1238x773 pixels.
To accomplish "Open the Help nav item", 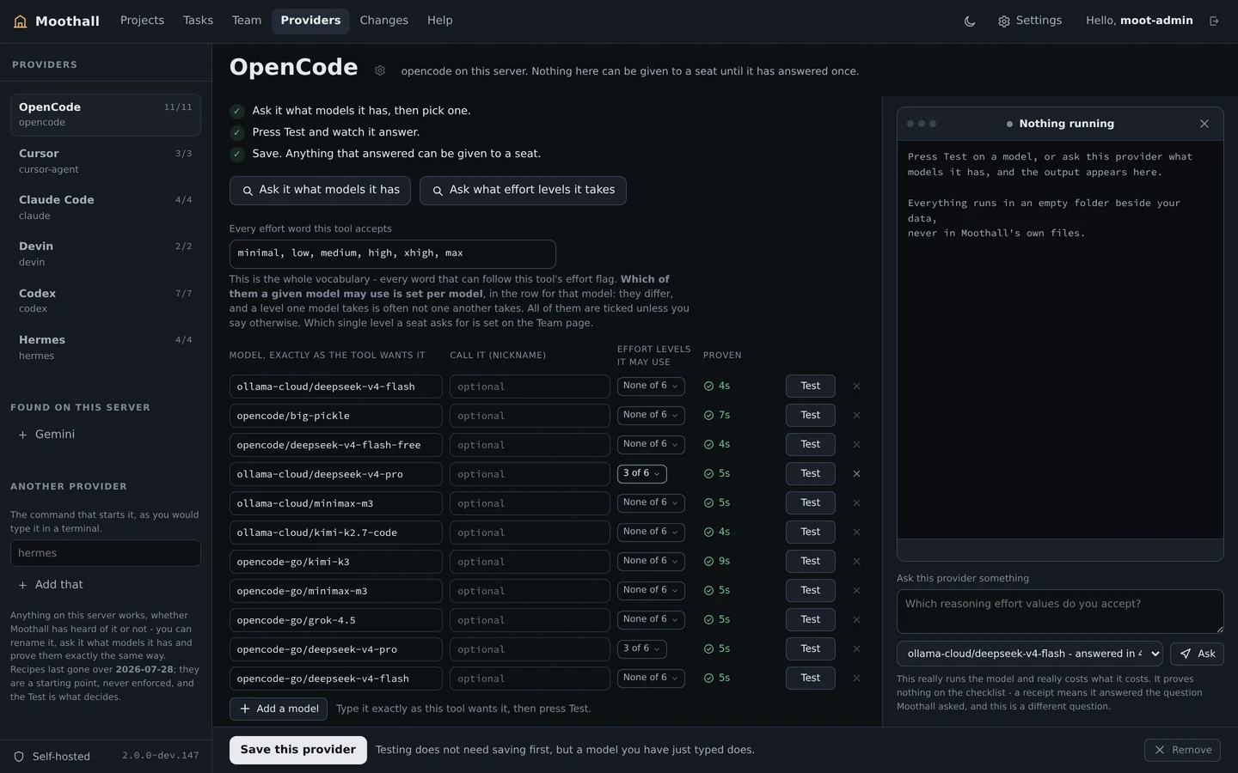I will coord(439,21).
